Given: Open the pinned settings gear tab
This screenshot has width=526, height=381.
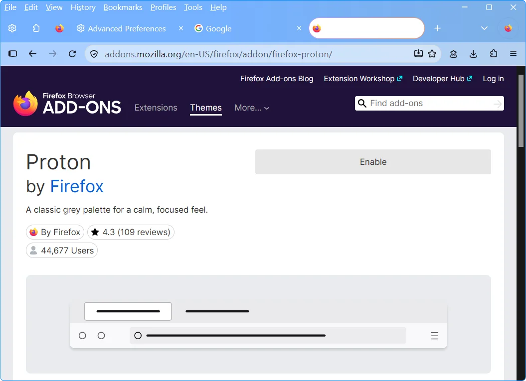Looking at the screenshot, I should point(12,28).
